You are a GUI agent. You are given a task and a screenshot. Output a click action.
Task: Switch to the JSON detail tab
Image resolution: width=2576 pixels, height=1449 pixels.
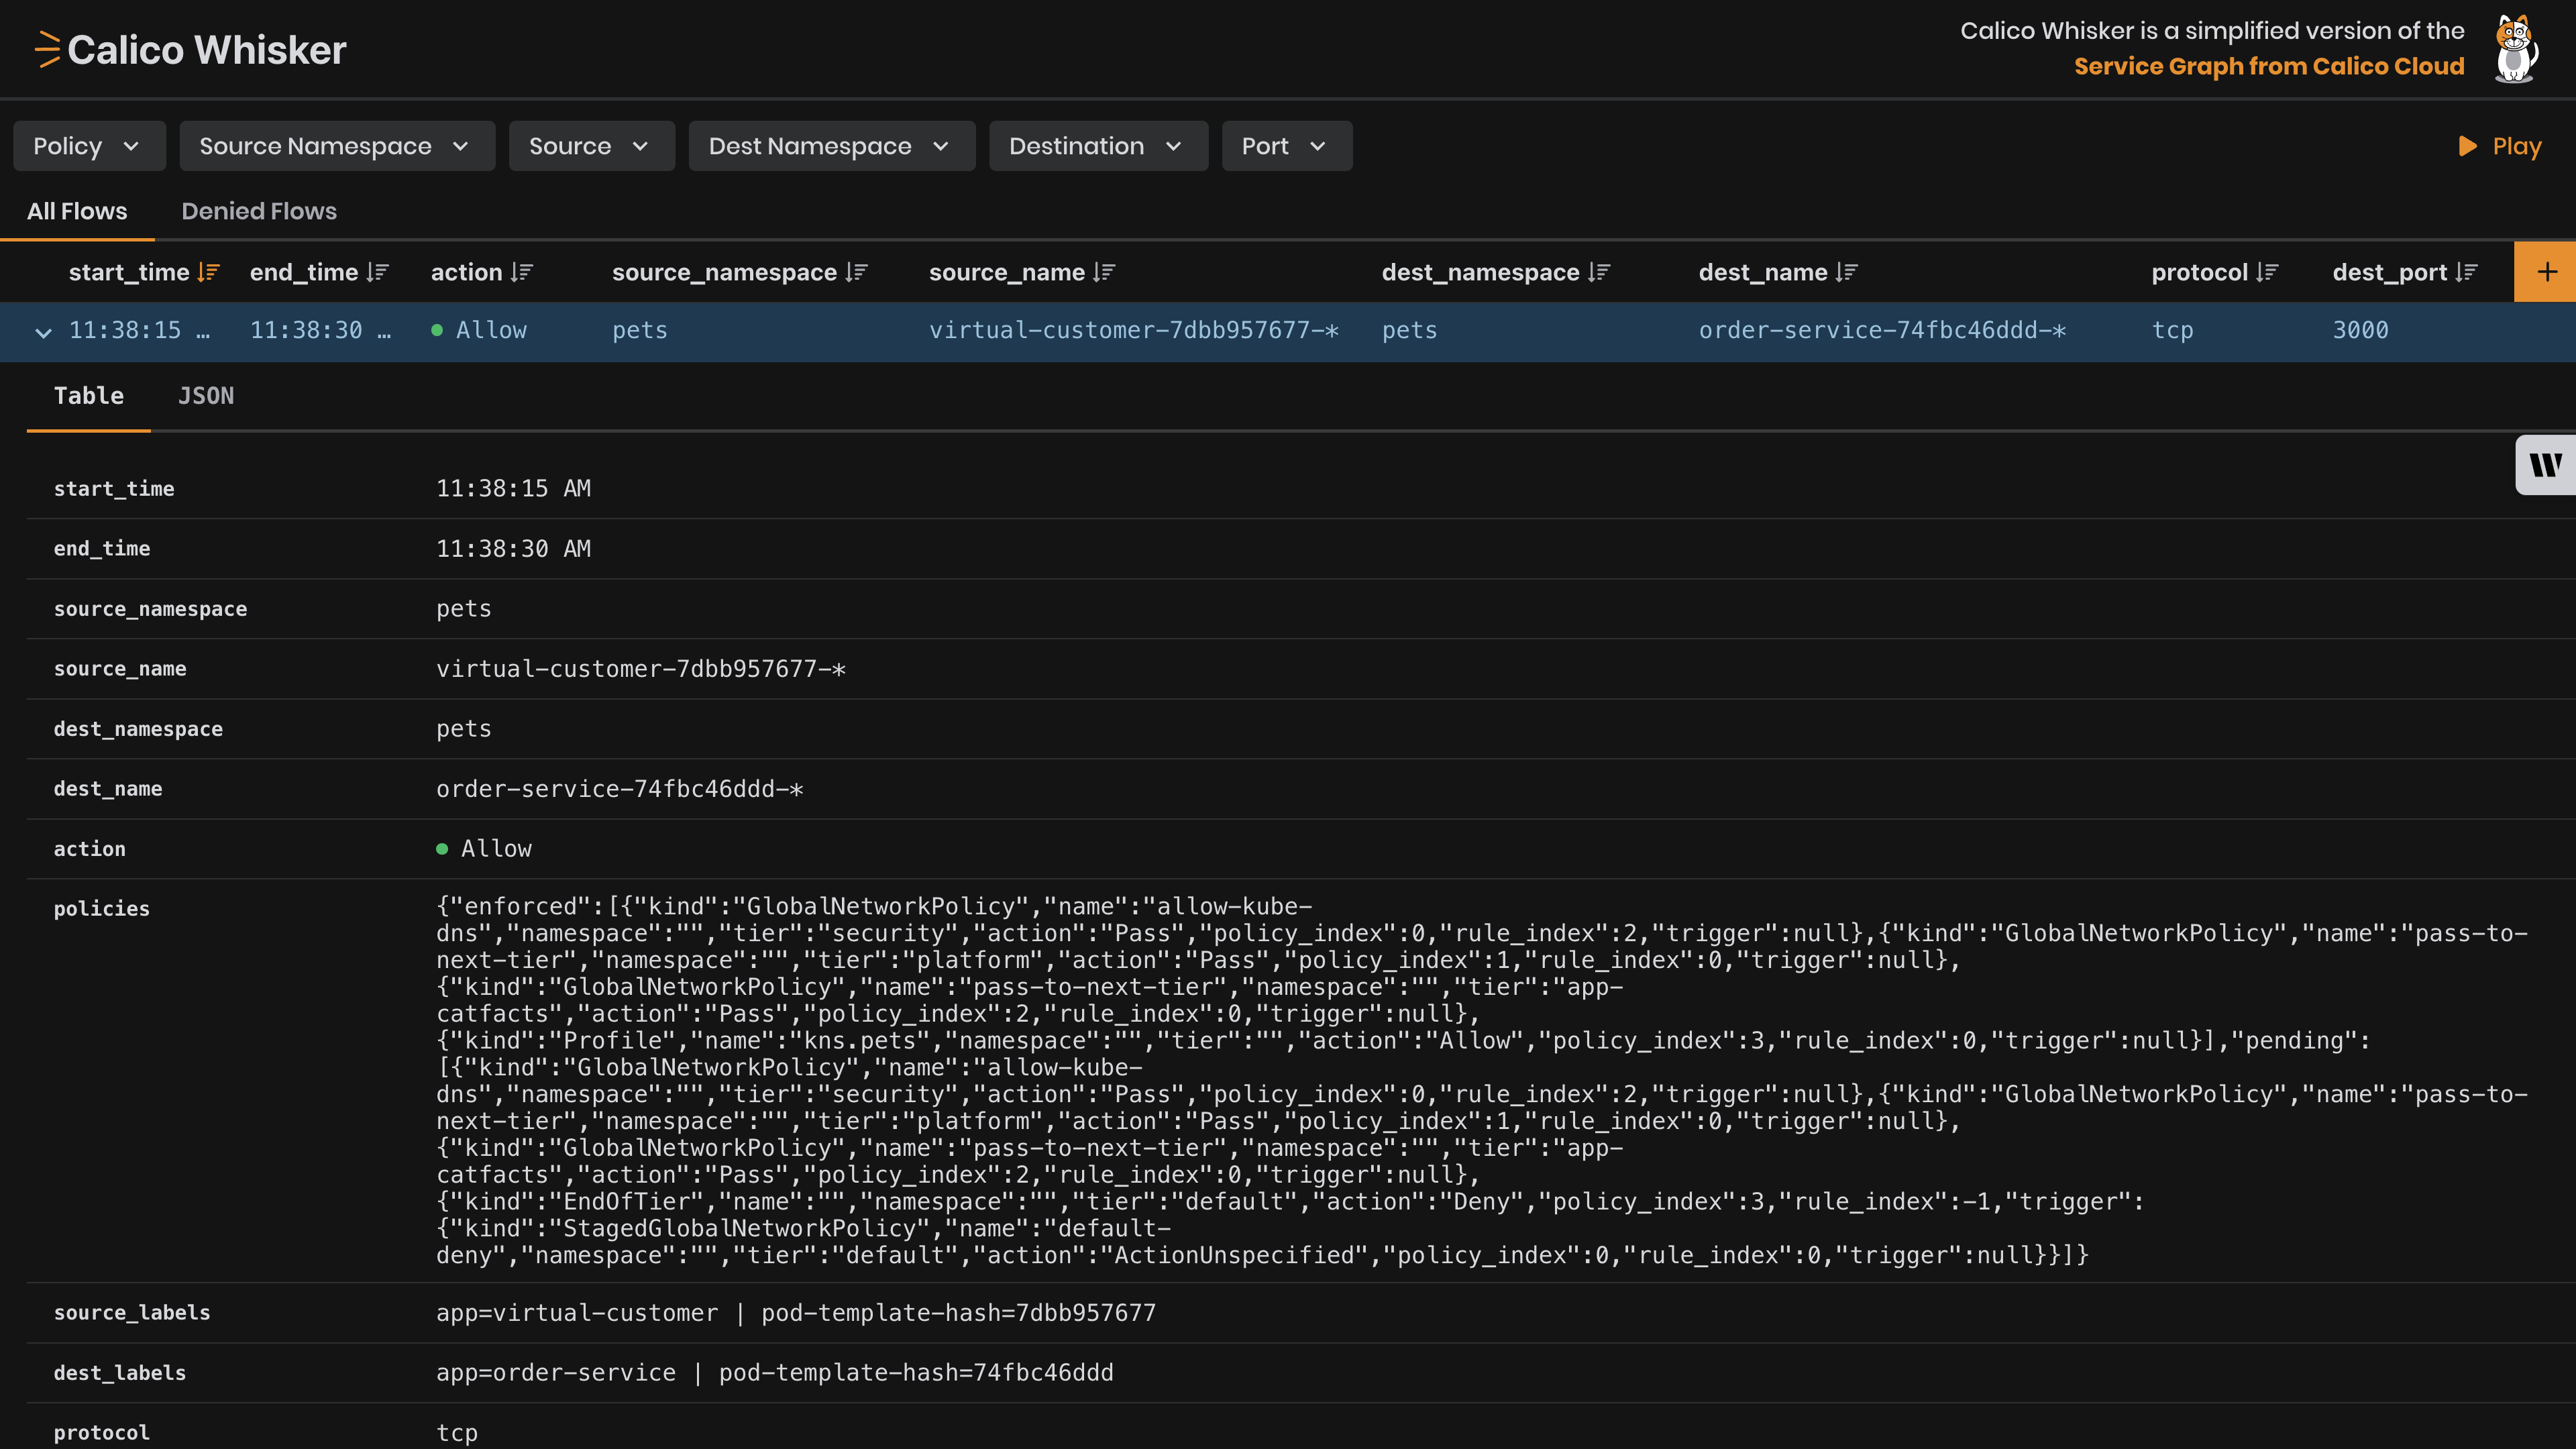206,396
